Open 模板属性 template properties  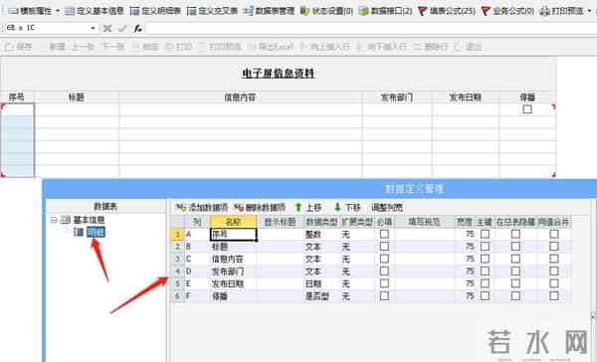tap(30, 11)
